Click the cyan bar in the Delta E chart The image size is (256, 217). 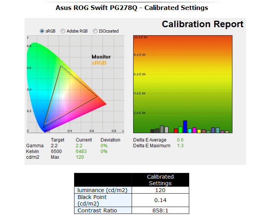pos(190,131)
